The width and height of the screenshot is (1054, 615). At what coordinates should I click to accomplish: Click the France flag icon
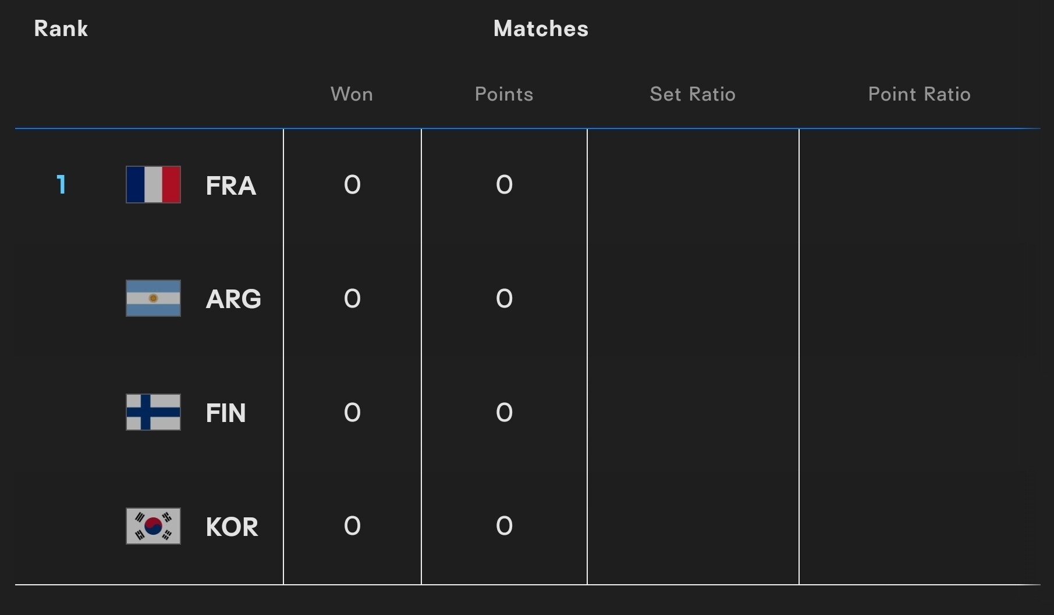pos(153,184)
